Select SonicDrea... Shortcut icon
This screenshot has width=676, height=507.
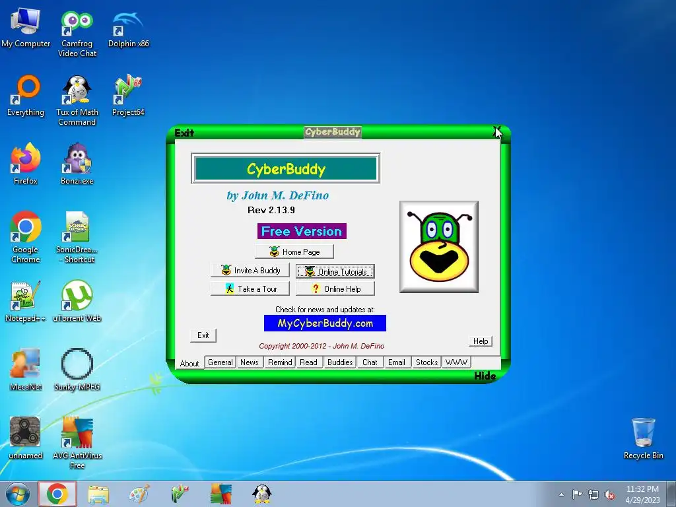pos(77,237)
